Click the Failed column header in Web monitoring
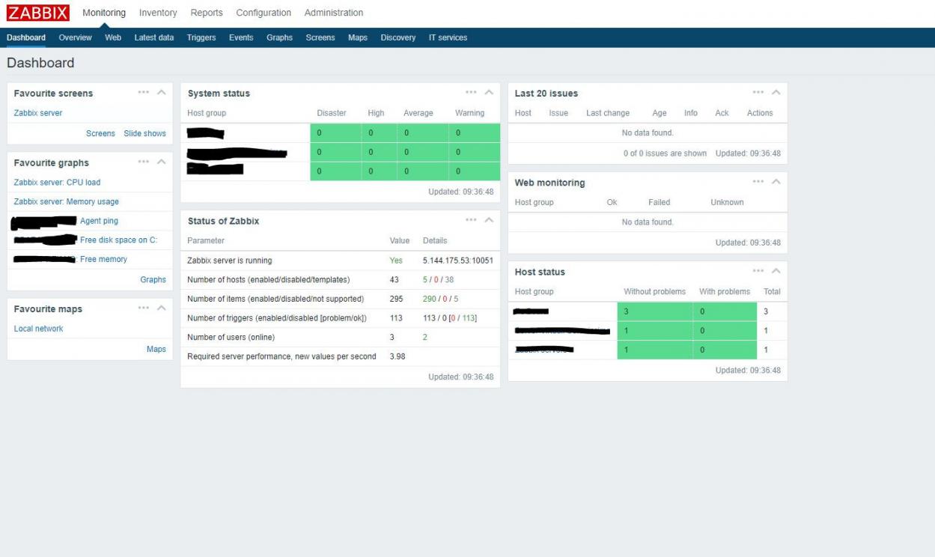 click(x=659, y=202)
